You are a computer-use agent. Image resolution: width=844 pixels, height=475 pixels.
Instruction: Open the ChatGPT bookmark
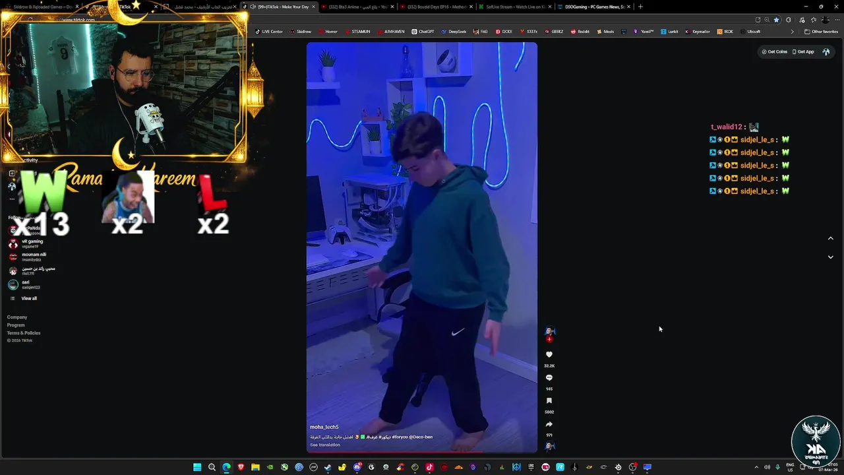pyautogui.click(x=423, y=32)
